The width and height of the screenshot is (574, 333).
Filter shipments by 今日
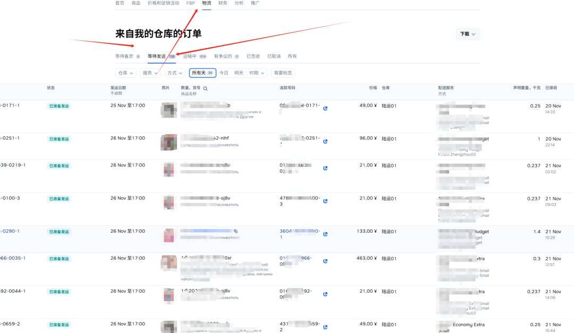pos(224,73)
